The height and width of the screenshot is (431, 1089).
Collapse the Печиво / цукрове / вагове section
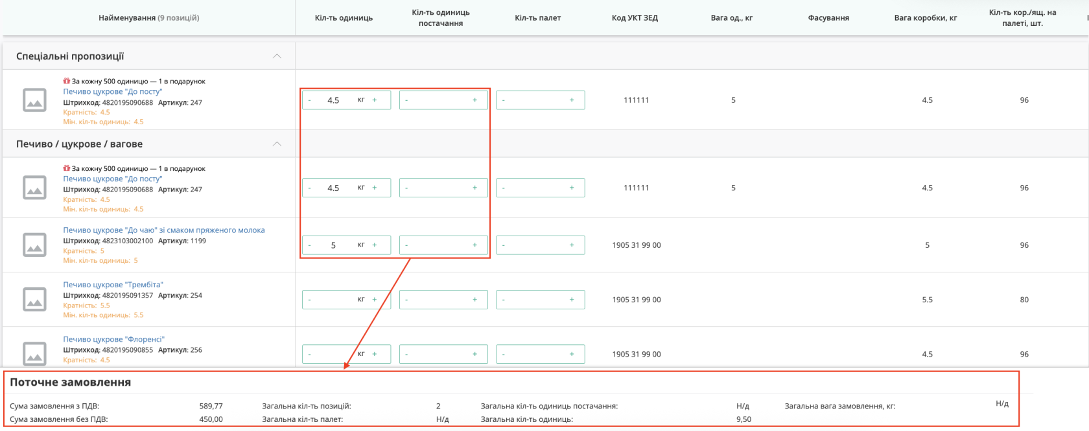(277, 144)
